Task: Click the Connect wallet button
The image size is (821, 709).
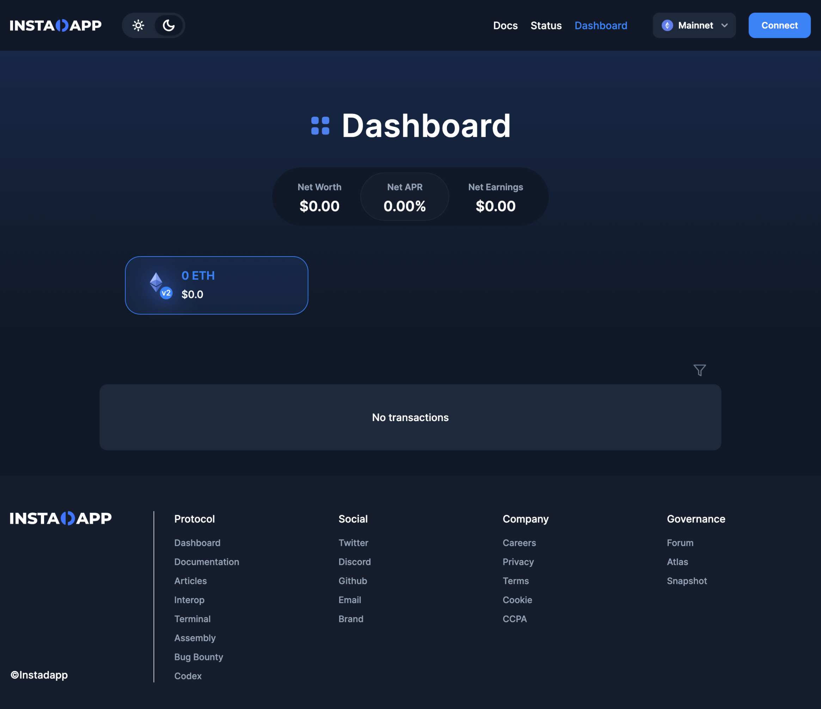Action: pyautogui.click(x=780, y=25)
